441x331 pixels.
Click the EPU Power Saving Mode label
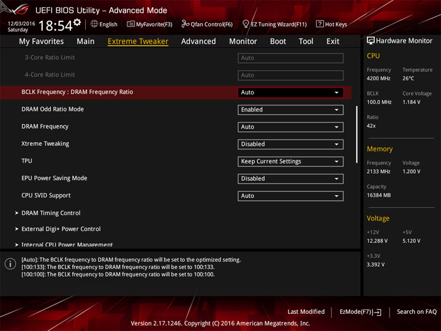[55, 178]
